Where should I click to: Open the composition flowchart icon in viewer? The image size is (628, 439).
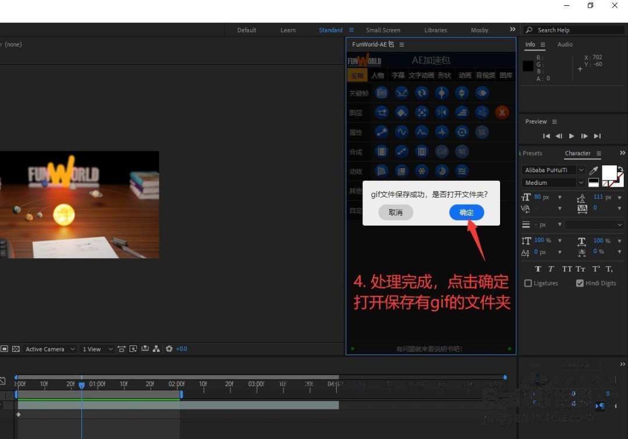pyautogui.click(x=156, y=349)
